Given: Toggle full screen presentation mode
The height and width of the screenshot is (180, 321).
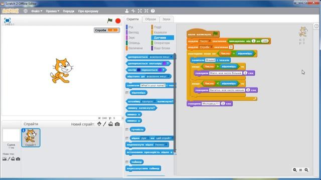Looking at the screenshot, I should [7, 20].
